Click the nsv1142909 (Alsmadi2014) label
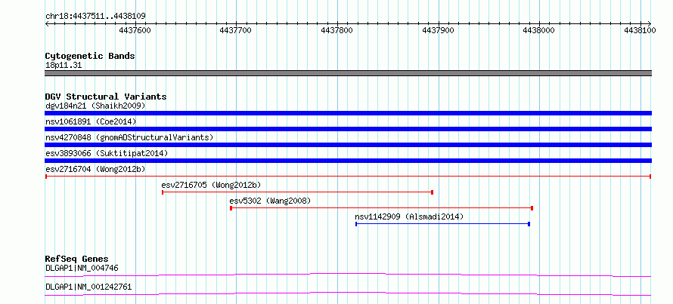 tap(409, 216)
